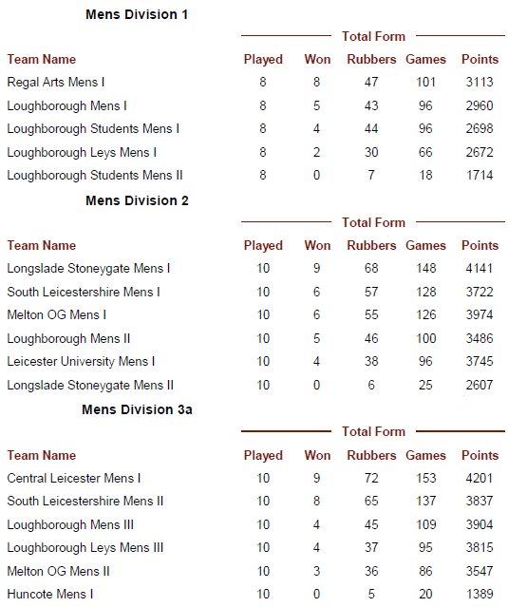
Task: Select Loughborough Mens I team name
Action: coord(66,105)
